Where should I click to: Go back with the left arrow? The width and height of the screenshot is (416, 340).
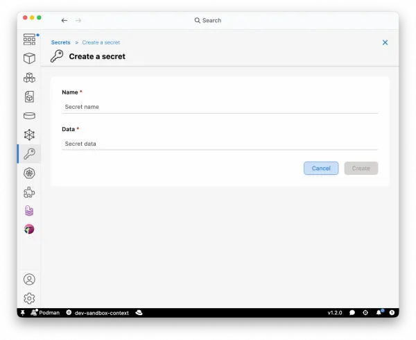click(64, 20)
